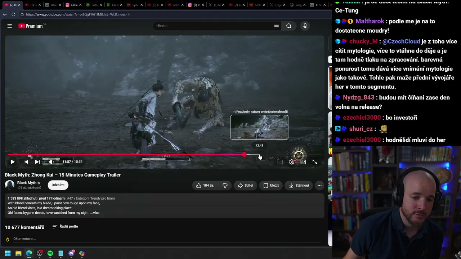
Task: Click the magnifying glass search button
Action: (289, 26)
